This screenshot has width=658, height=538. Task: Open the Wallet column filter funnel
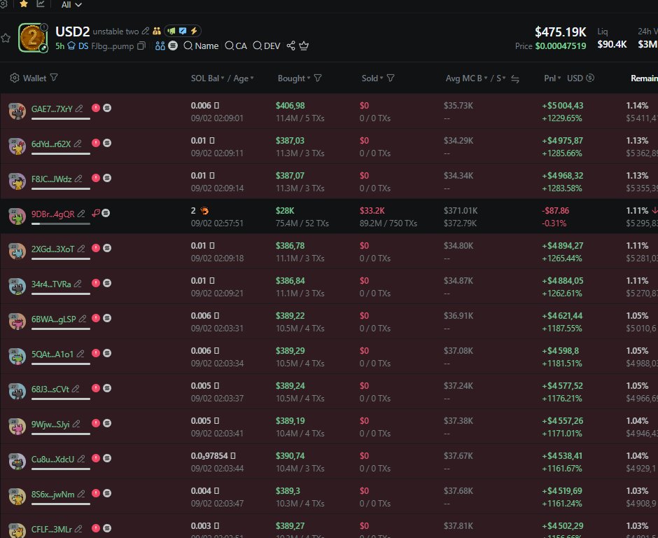pyautogui.click(x=54, y=78)
